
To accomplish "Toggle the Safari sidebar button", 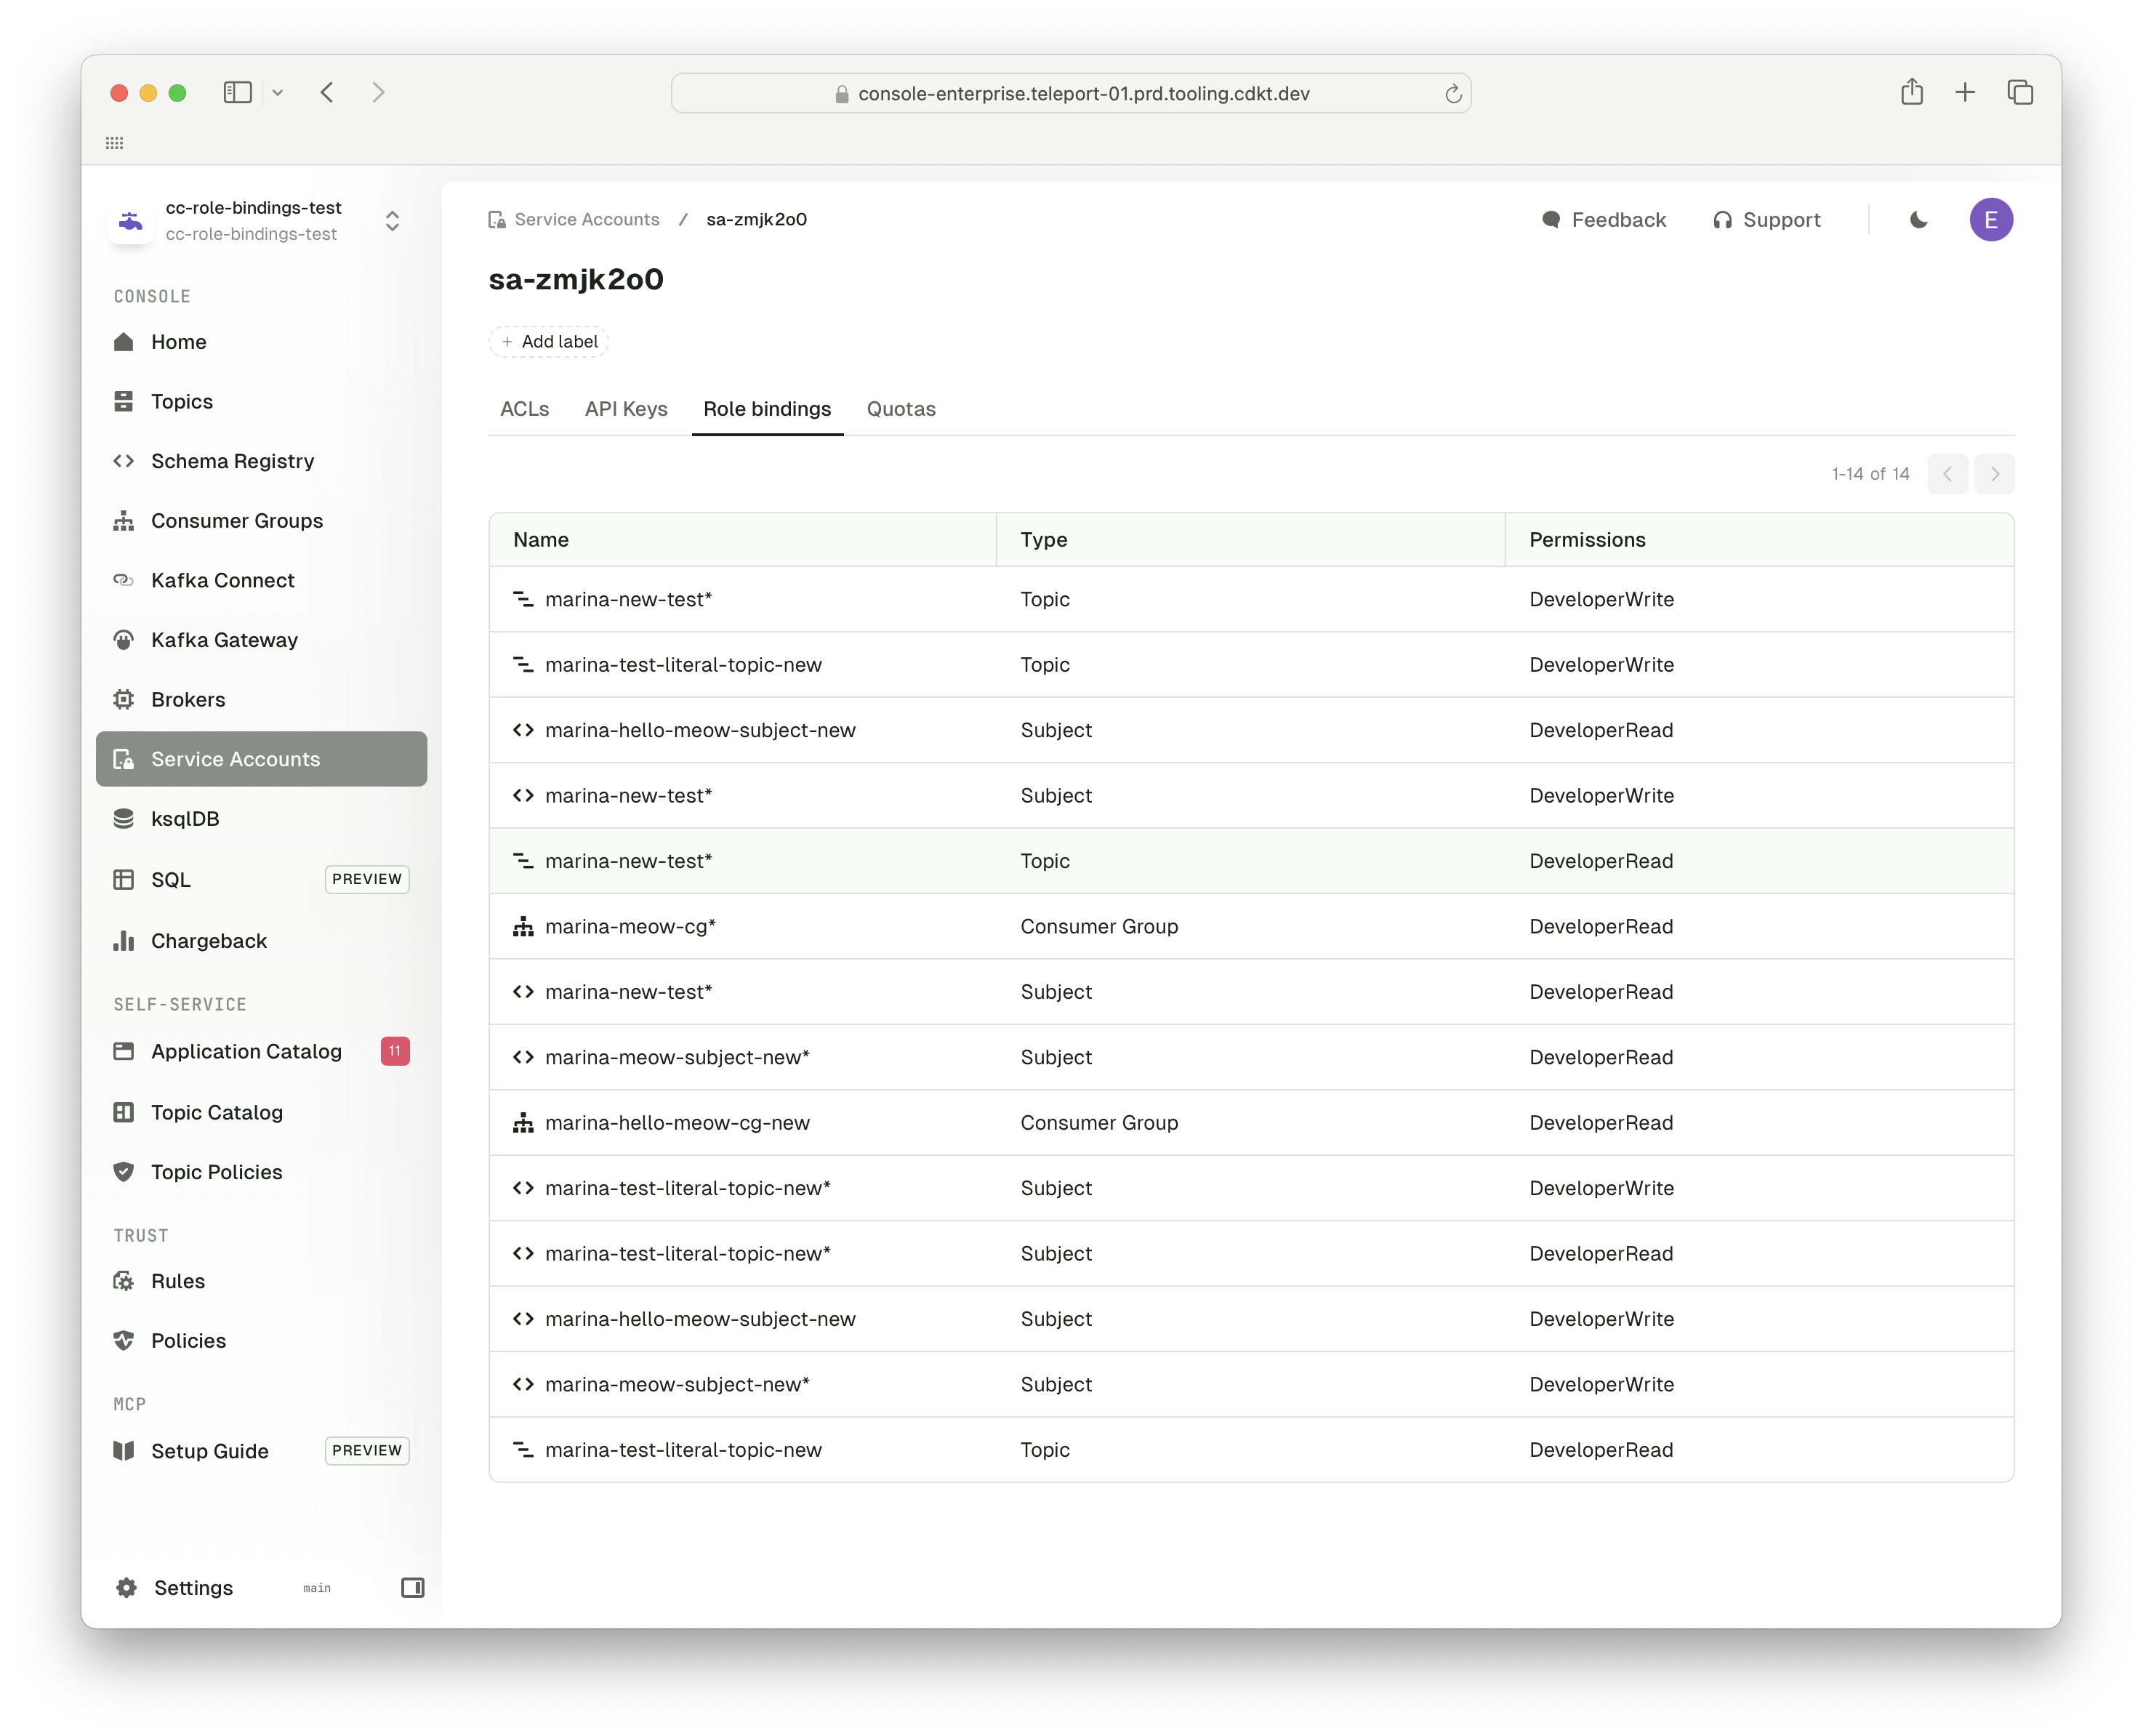I will point(237,93).
